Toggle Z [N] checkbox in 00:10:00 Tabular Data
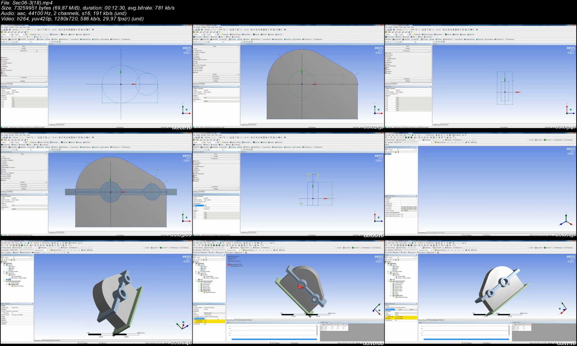The width and height of the screenshot is (577, 346). [x=343, y=325]
